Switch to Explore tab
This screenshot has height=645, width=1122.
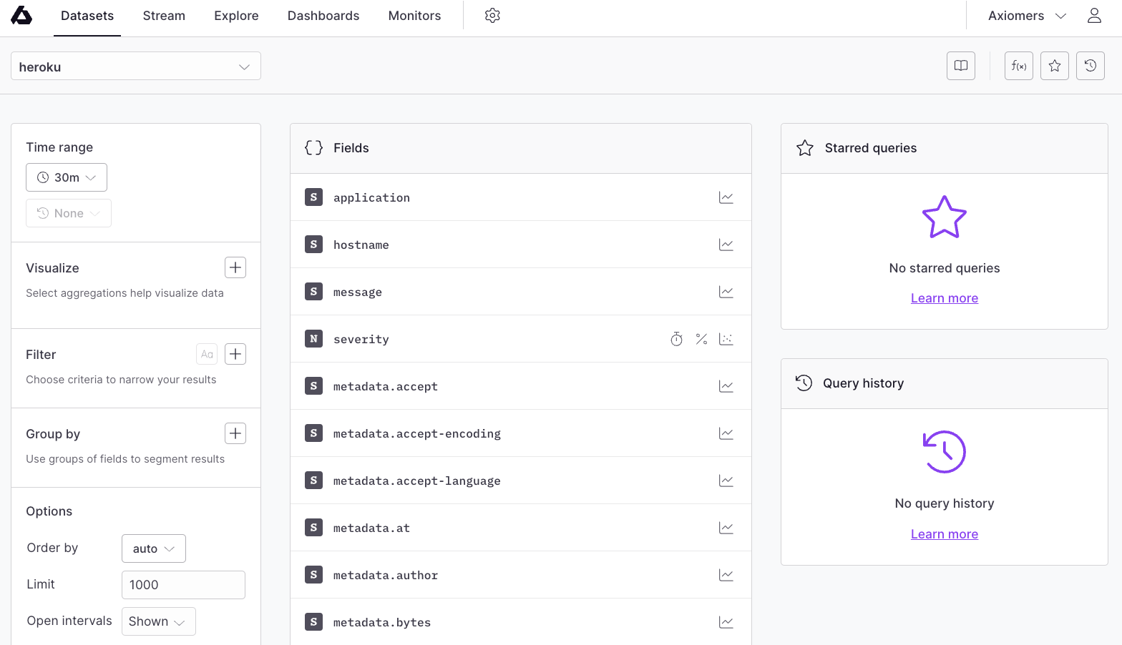pos(236,16)
